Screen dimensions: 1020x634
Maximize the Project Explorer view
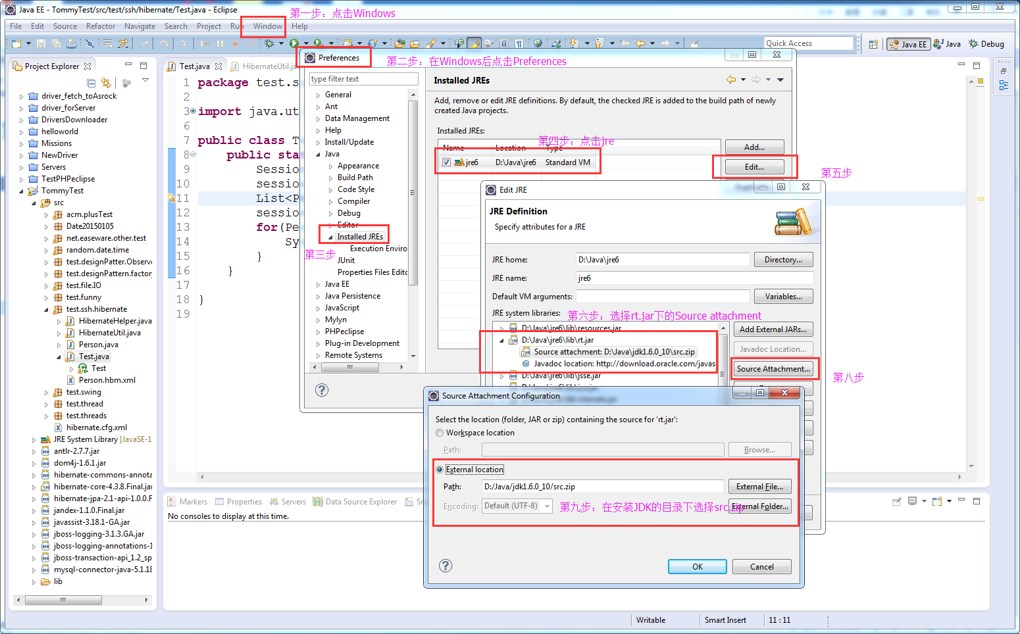coord(143,65)
